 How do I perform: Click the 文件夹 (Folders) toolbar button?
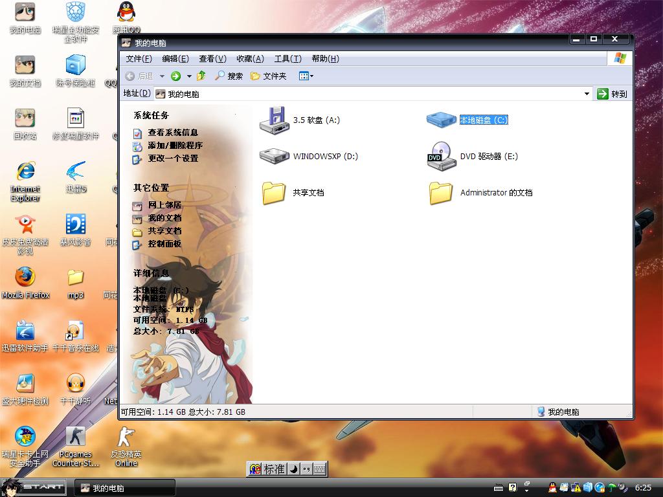pos(269,76)
